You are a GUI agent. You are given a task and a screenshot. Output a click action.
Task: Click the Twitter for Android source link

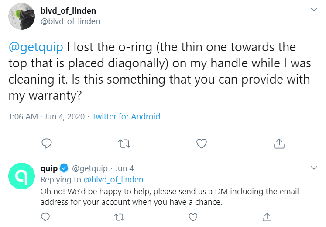(x=126, y=117)
